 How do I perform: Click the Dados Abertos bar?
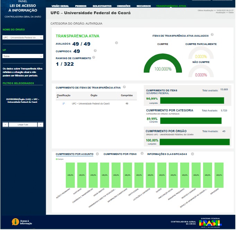(105, 175)
